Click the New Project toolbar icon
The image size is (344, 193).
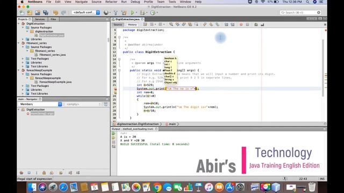(x=30, y=13)
